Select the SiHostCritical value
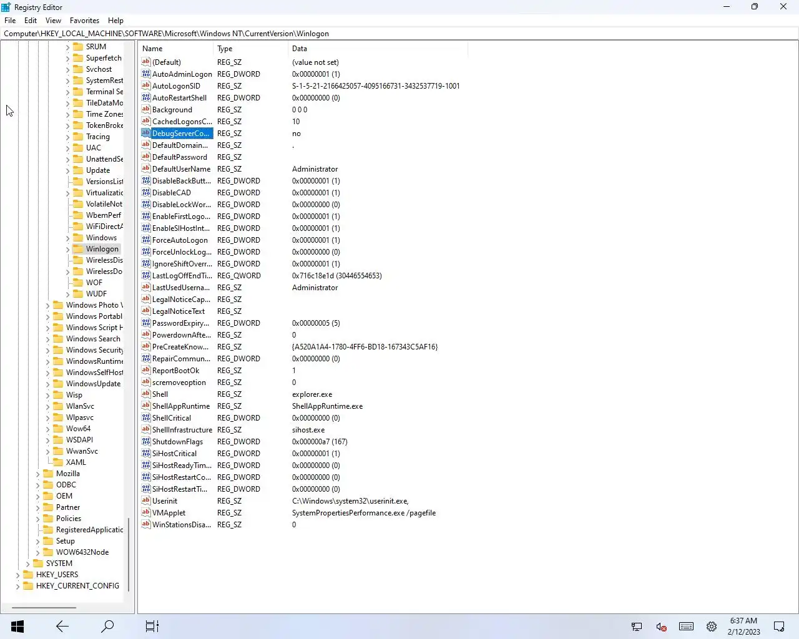Screen dimensions: 799x639 click(175, 453)
